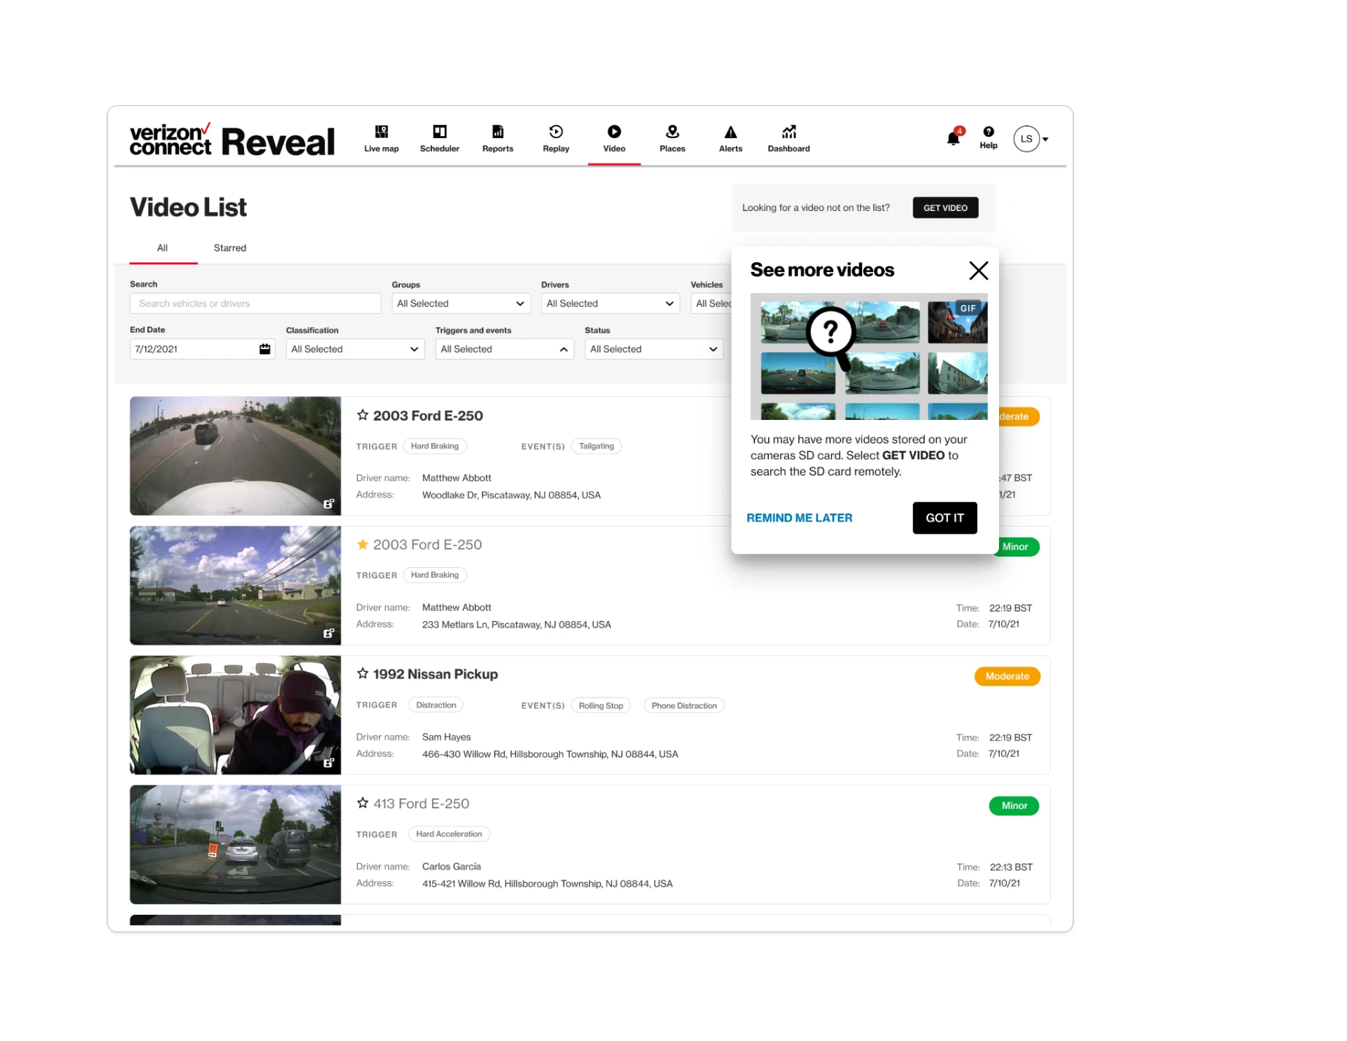Expand the user account dropdown arrow
The height and width of the screenshot is (1041, 1347).
click(x=1045, y=140)
